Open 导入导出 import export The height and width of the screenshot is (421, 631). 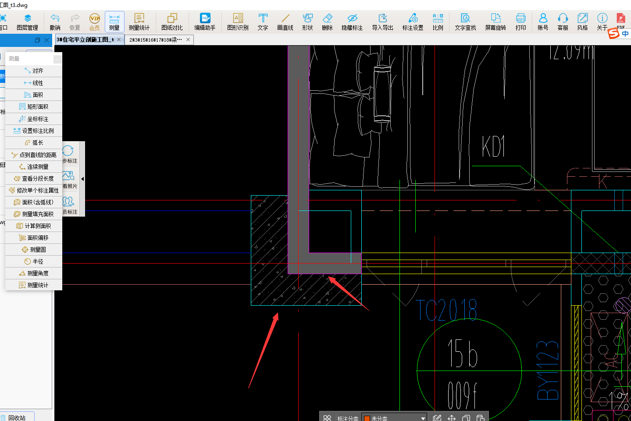pos(382,22)
